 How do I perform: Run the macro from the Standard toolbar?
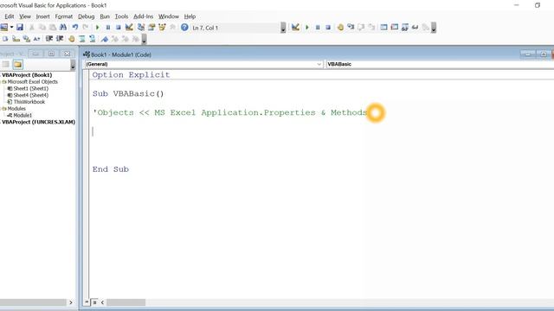(x=98, y=27)
